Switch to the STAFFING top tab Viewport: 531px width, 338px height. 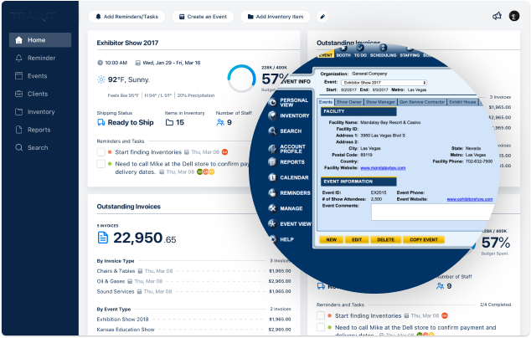click(x=410, y=53)
